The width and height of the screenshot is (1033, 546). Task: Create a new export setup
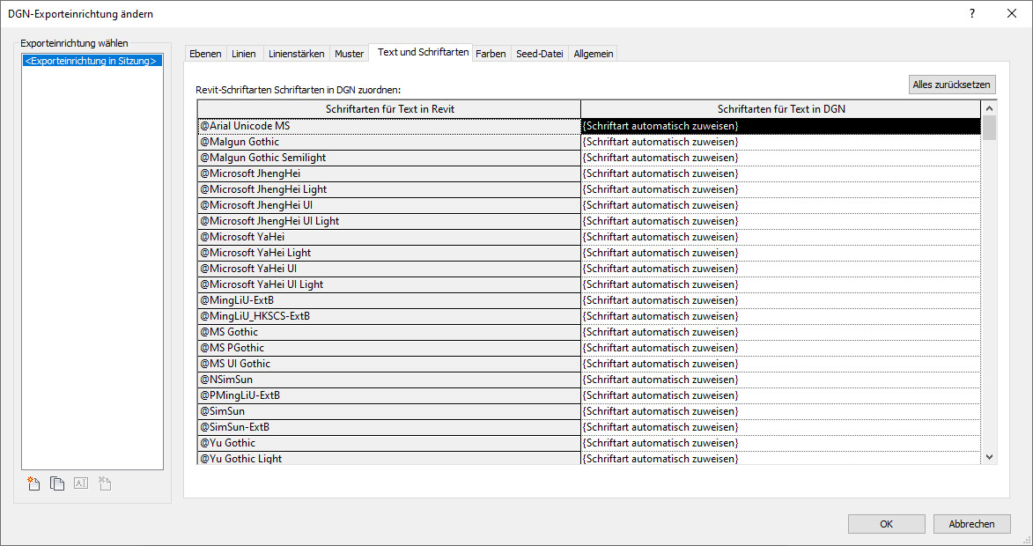pos(34,483)
